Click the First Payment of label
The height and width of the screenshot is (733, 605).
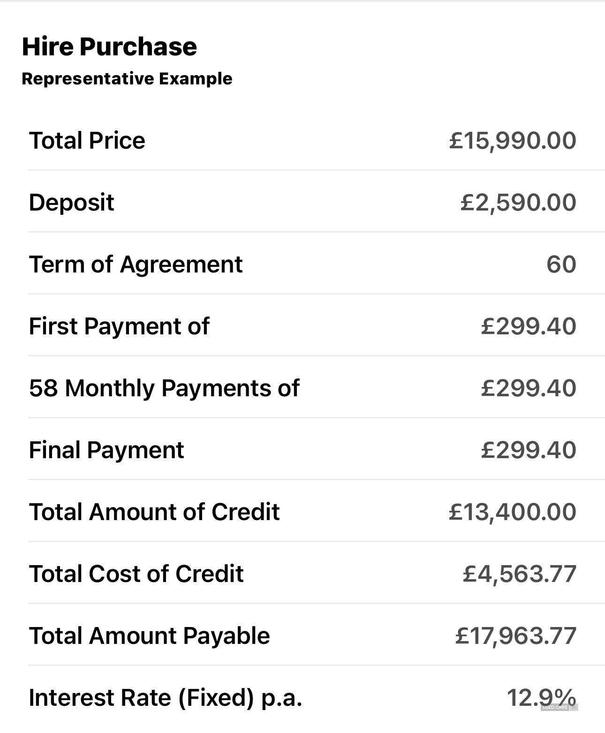tap(119, 326)
